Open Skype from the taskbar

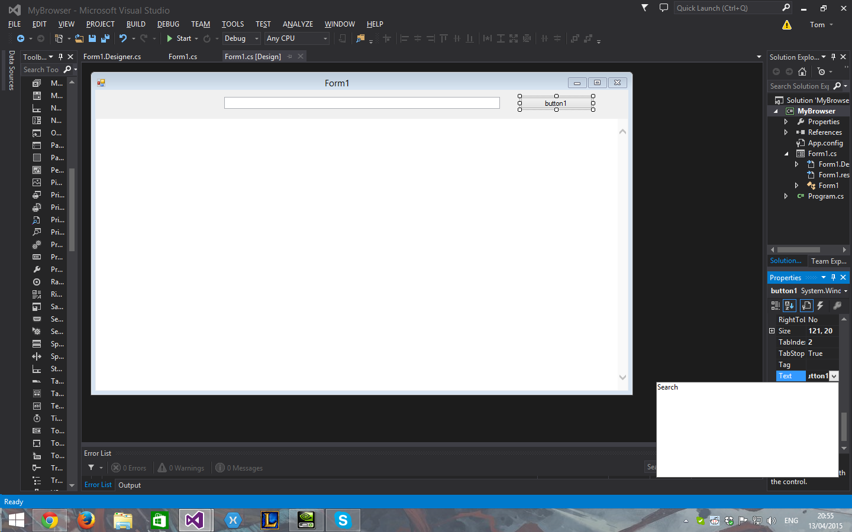click(x=343, y=520)
